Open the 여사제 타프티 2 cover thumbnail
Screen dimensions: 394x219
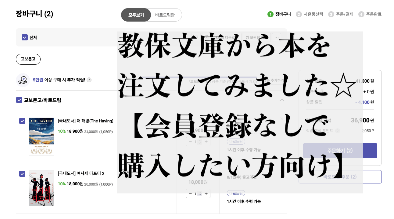pos(41,188)
